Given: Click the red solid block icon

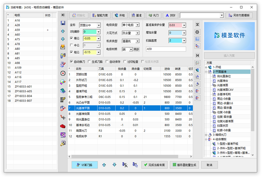Looking at the screenshot, I should pyautogui.click(x=63, y=126).
